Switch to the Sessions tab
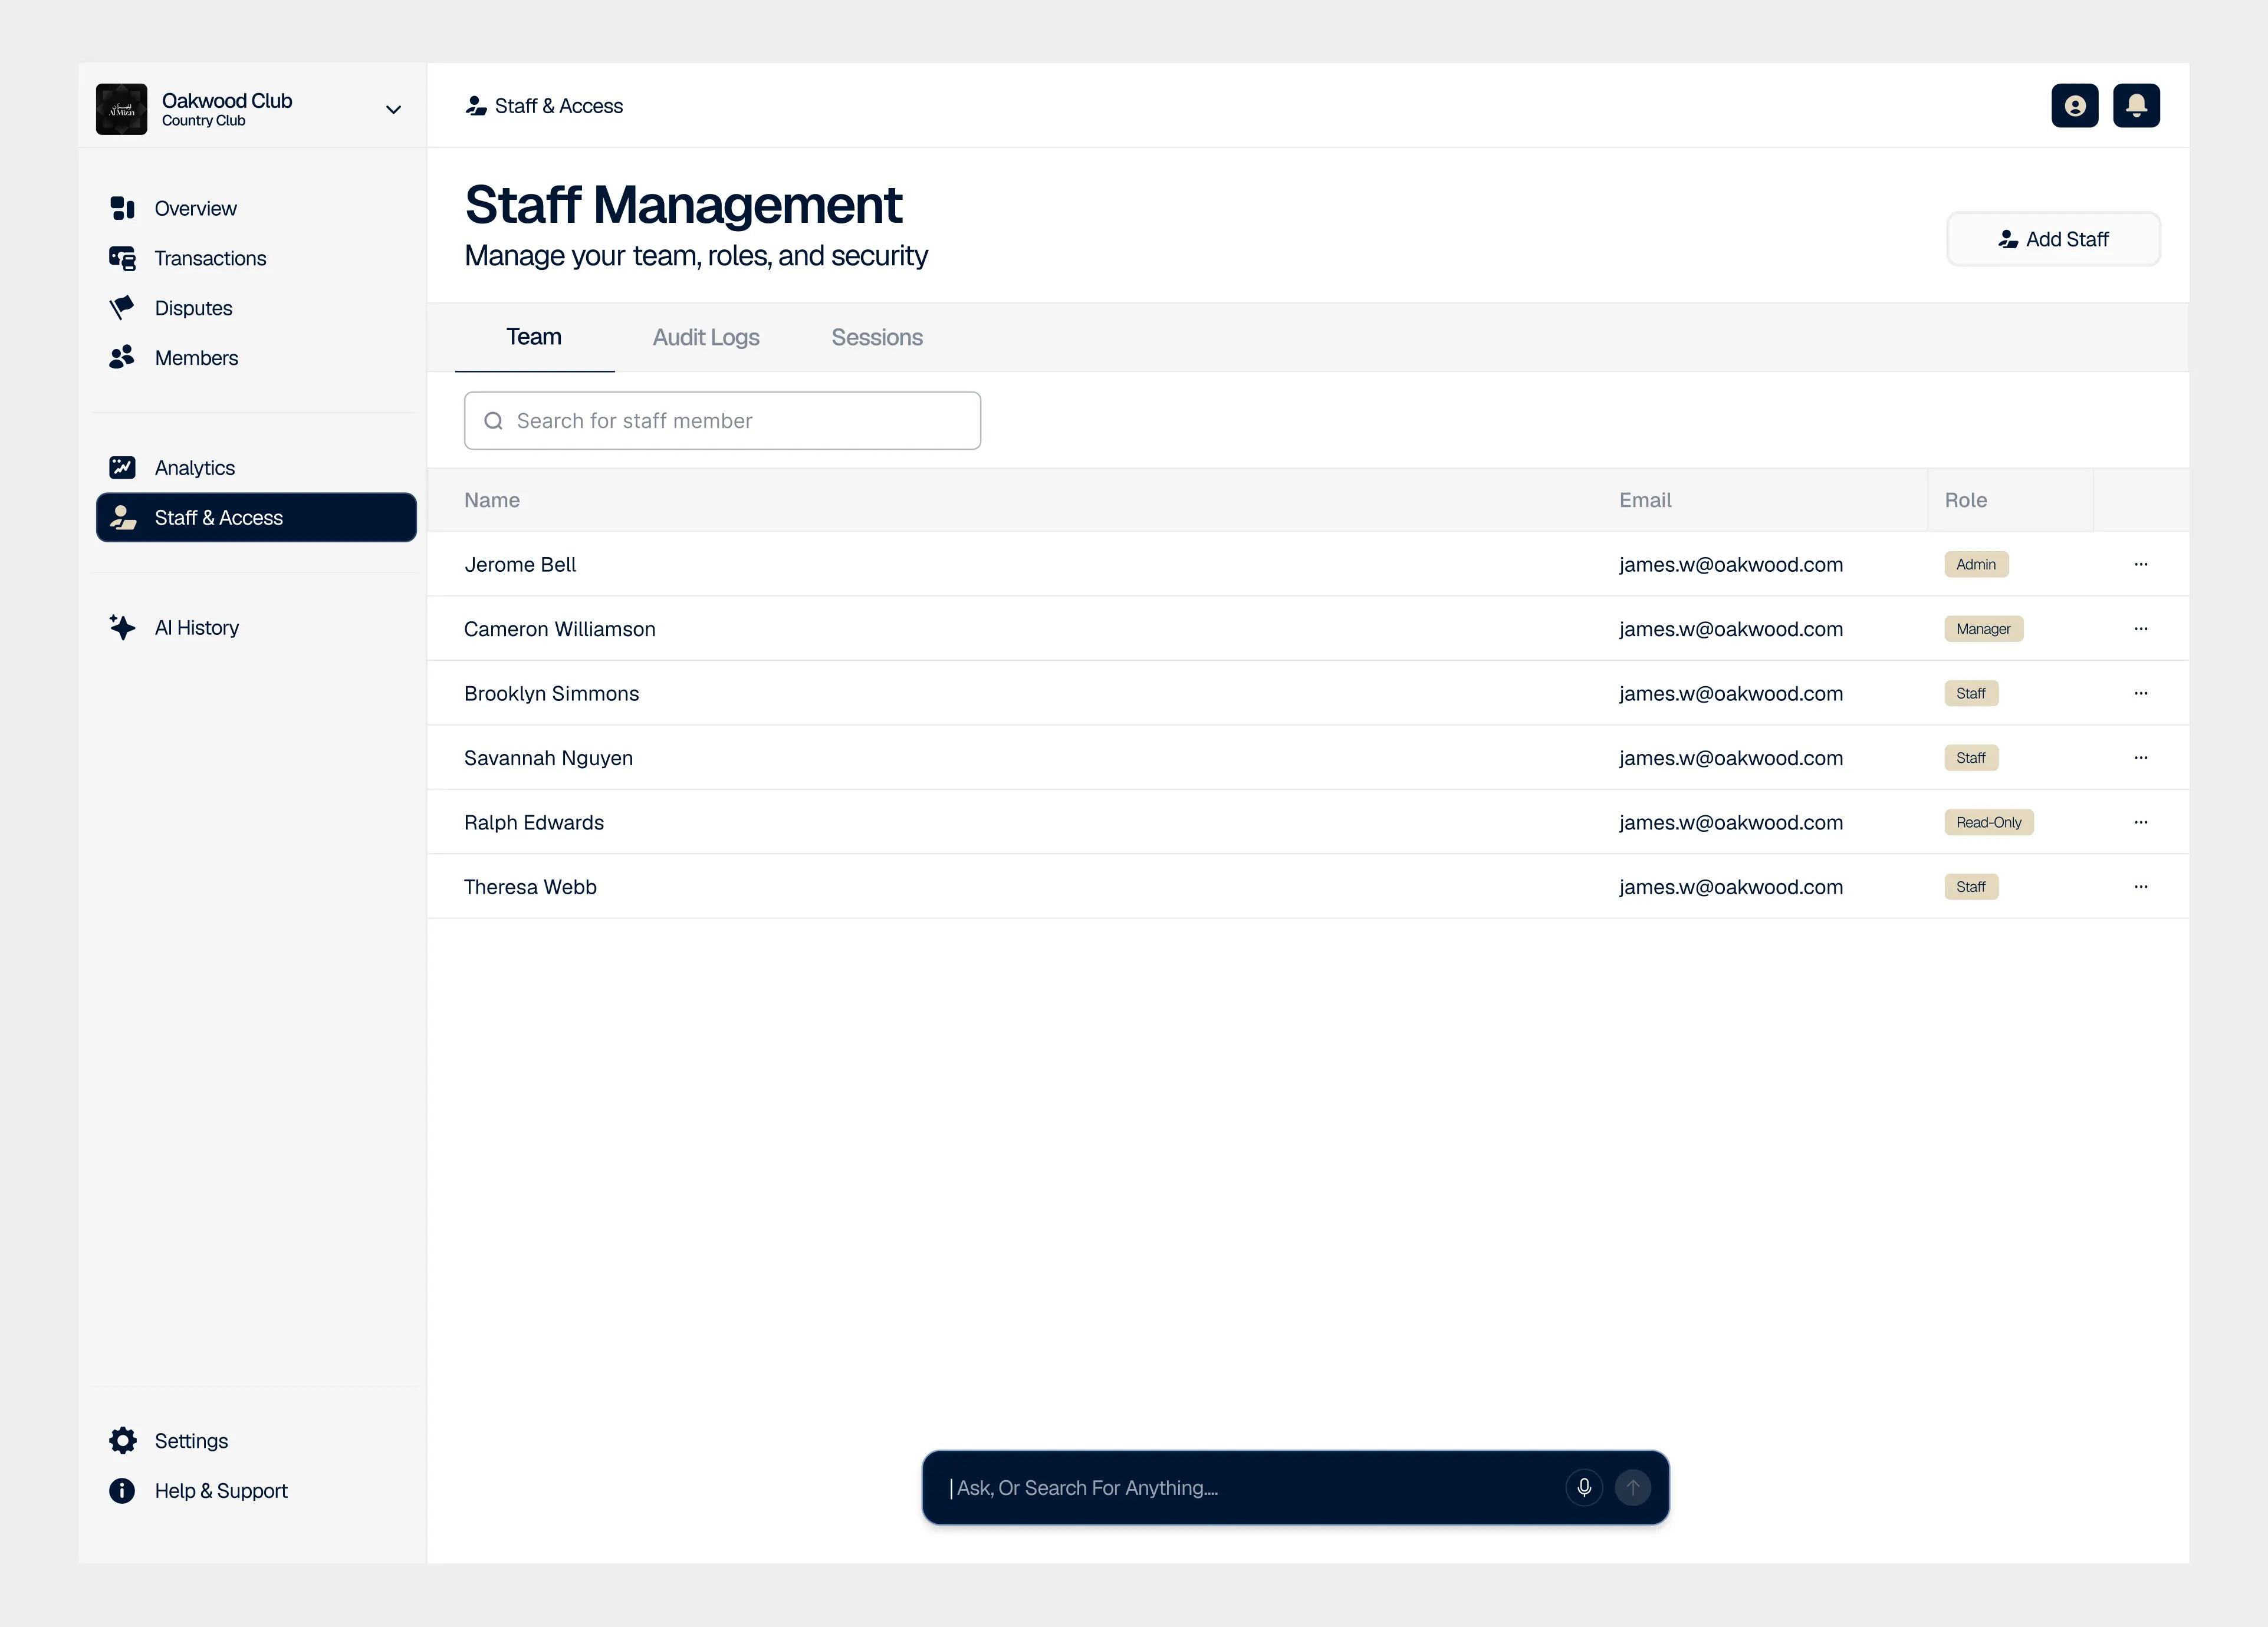2268x1627 pixels. click(x=877, y=337)
